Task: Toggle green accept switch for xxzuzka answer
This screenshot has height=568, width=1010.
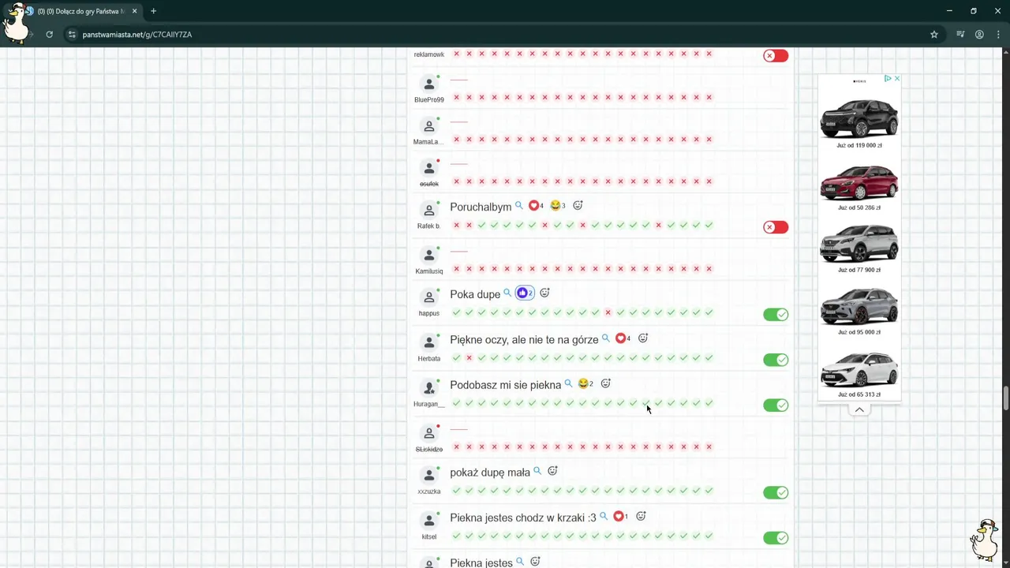Action: 776,492
